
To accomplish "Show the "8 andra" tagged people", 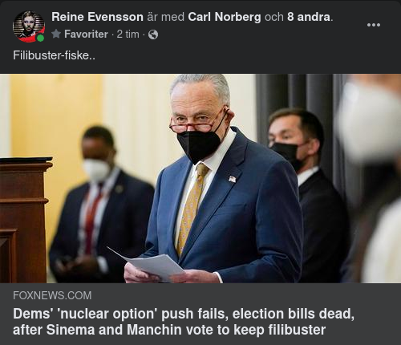I will [x=309, y=17].
